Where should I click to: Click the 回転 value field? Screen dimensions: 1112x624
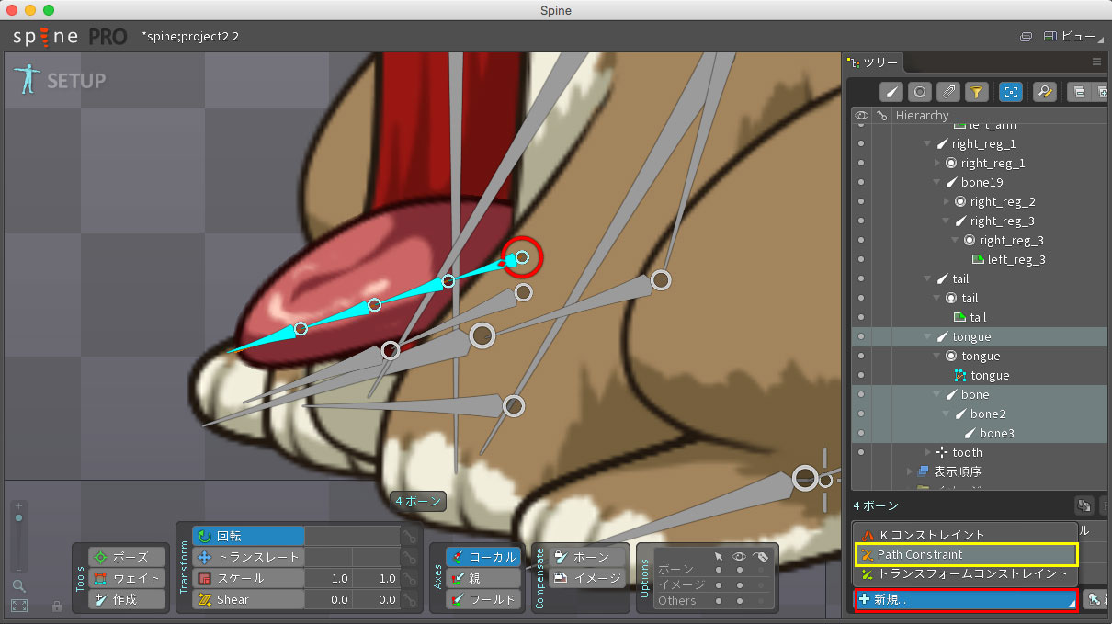(x=352, y=536)
